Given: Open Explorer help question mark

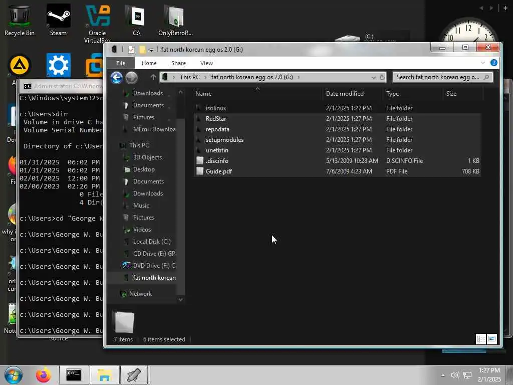Looking at the screenshot, I should (x=493, y=63).
